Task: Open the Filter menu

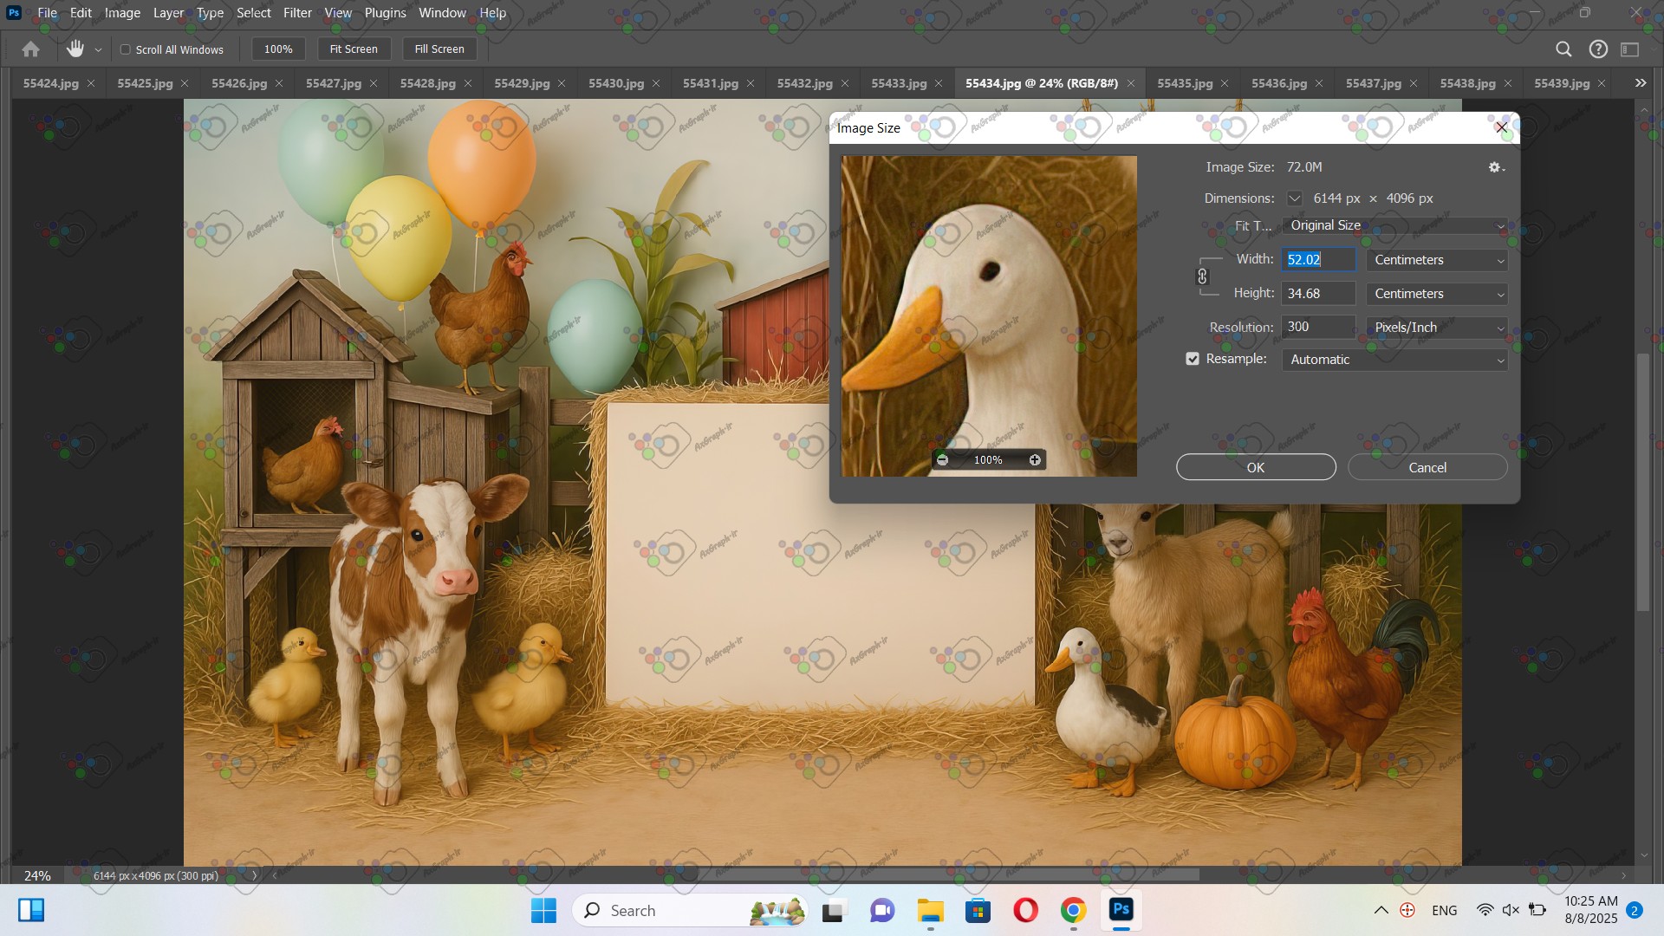Action: coord(297,13)
